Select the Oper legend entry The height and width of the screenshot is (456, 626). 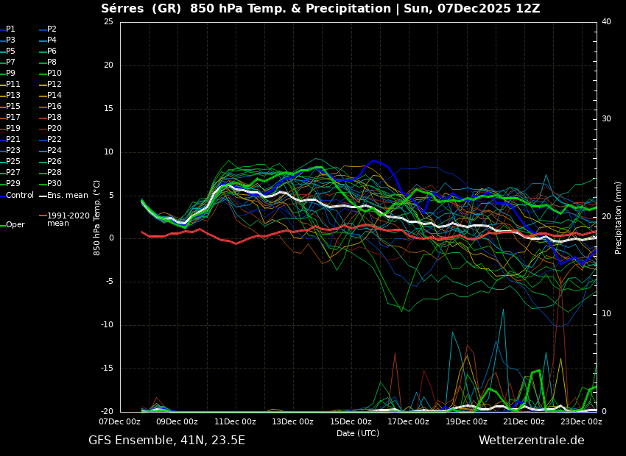15,225
